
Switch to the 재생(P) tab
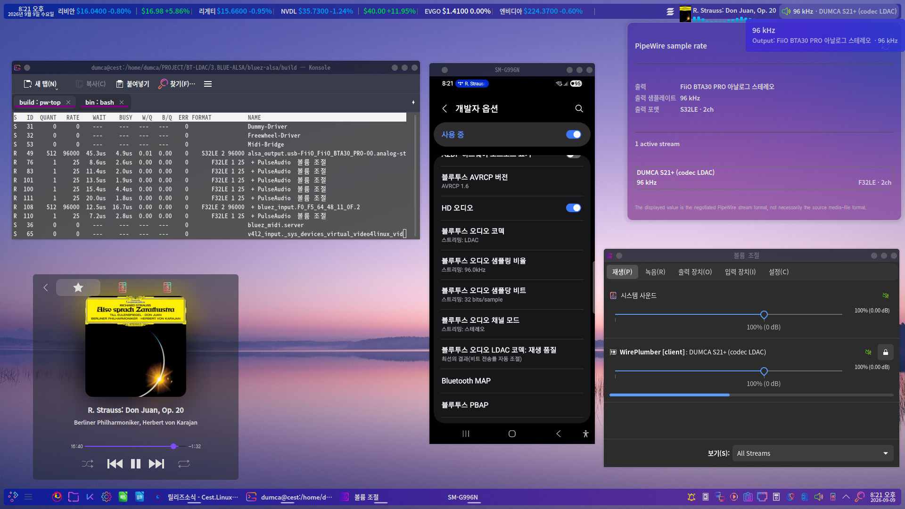[x=622, y=272]
